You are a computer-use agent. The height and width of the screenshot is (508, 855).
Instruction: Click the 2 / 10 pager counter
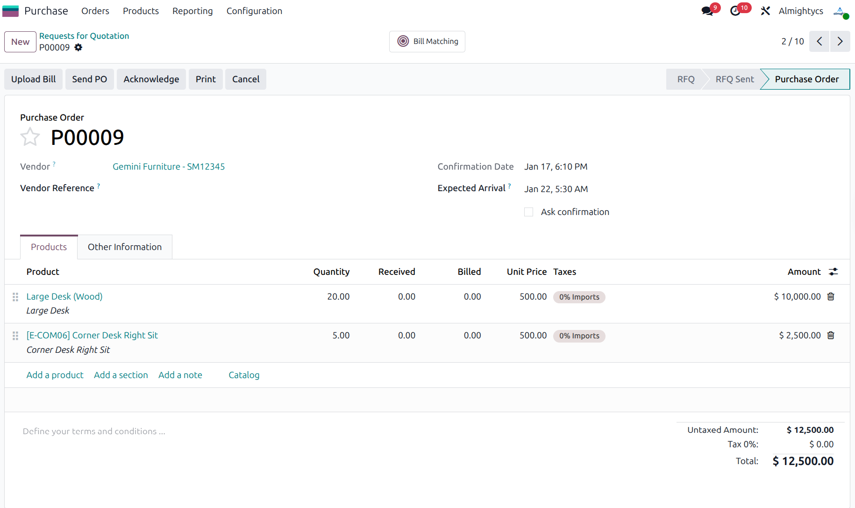tap(792, 41)
